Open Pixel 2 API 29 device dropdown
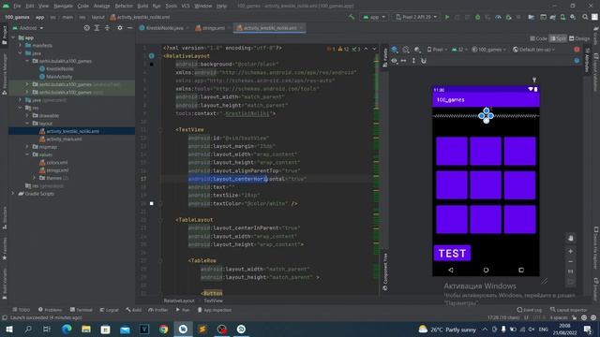Screen dimensions: 600x337 [416, 17]
